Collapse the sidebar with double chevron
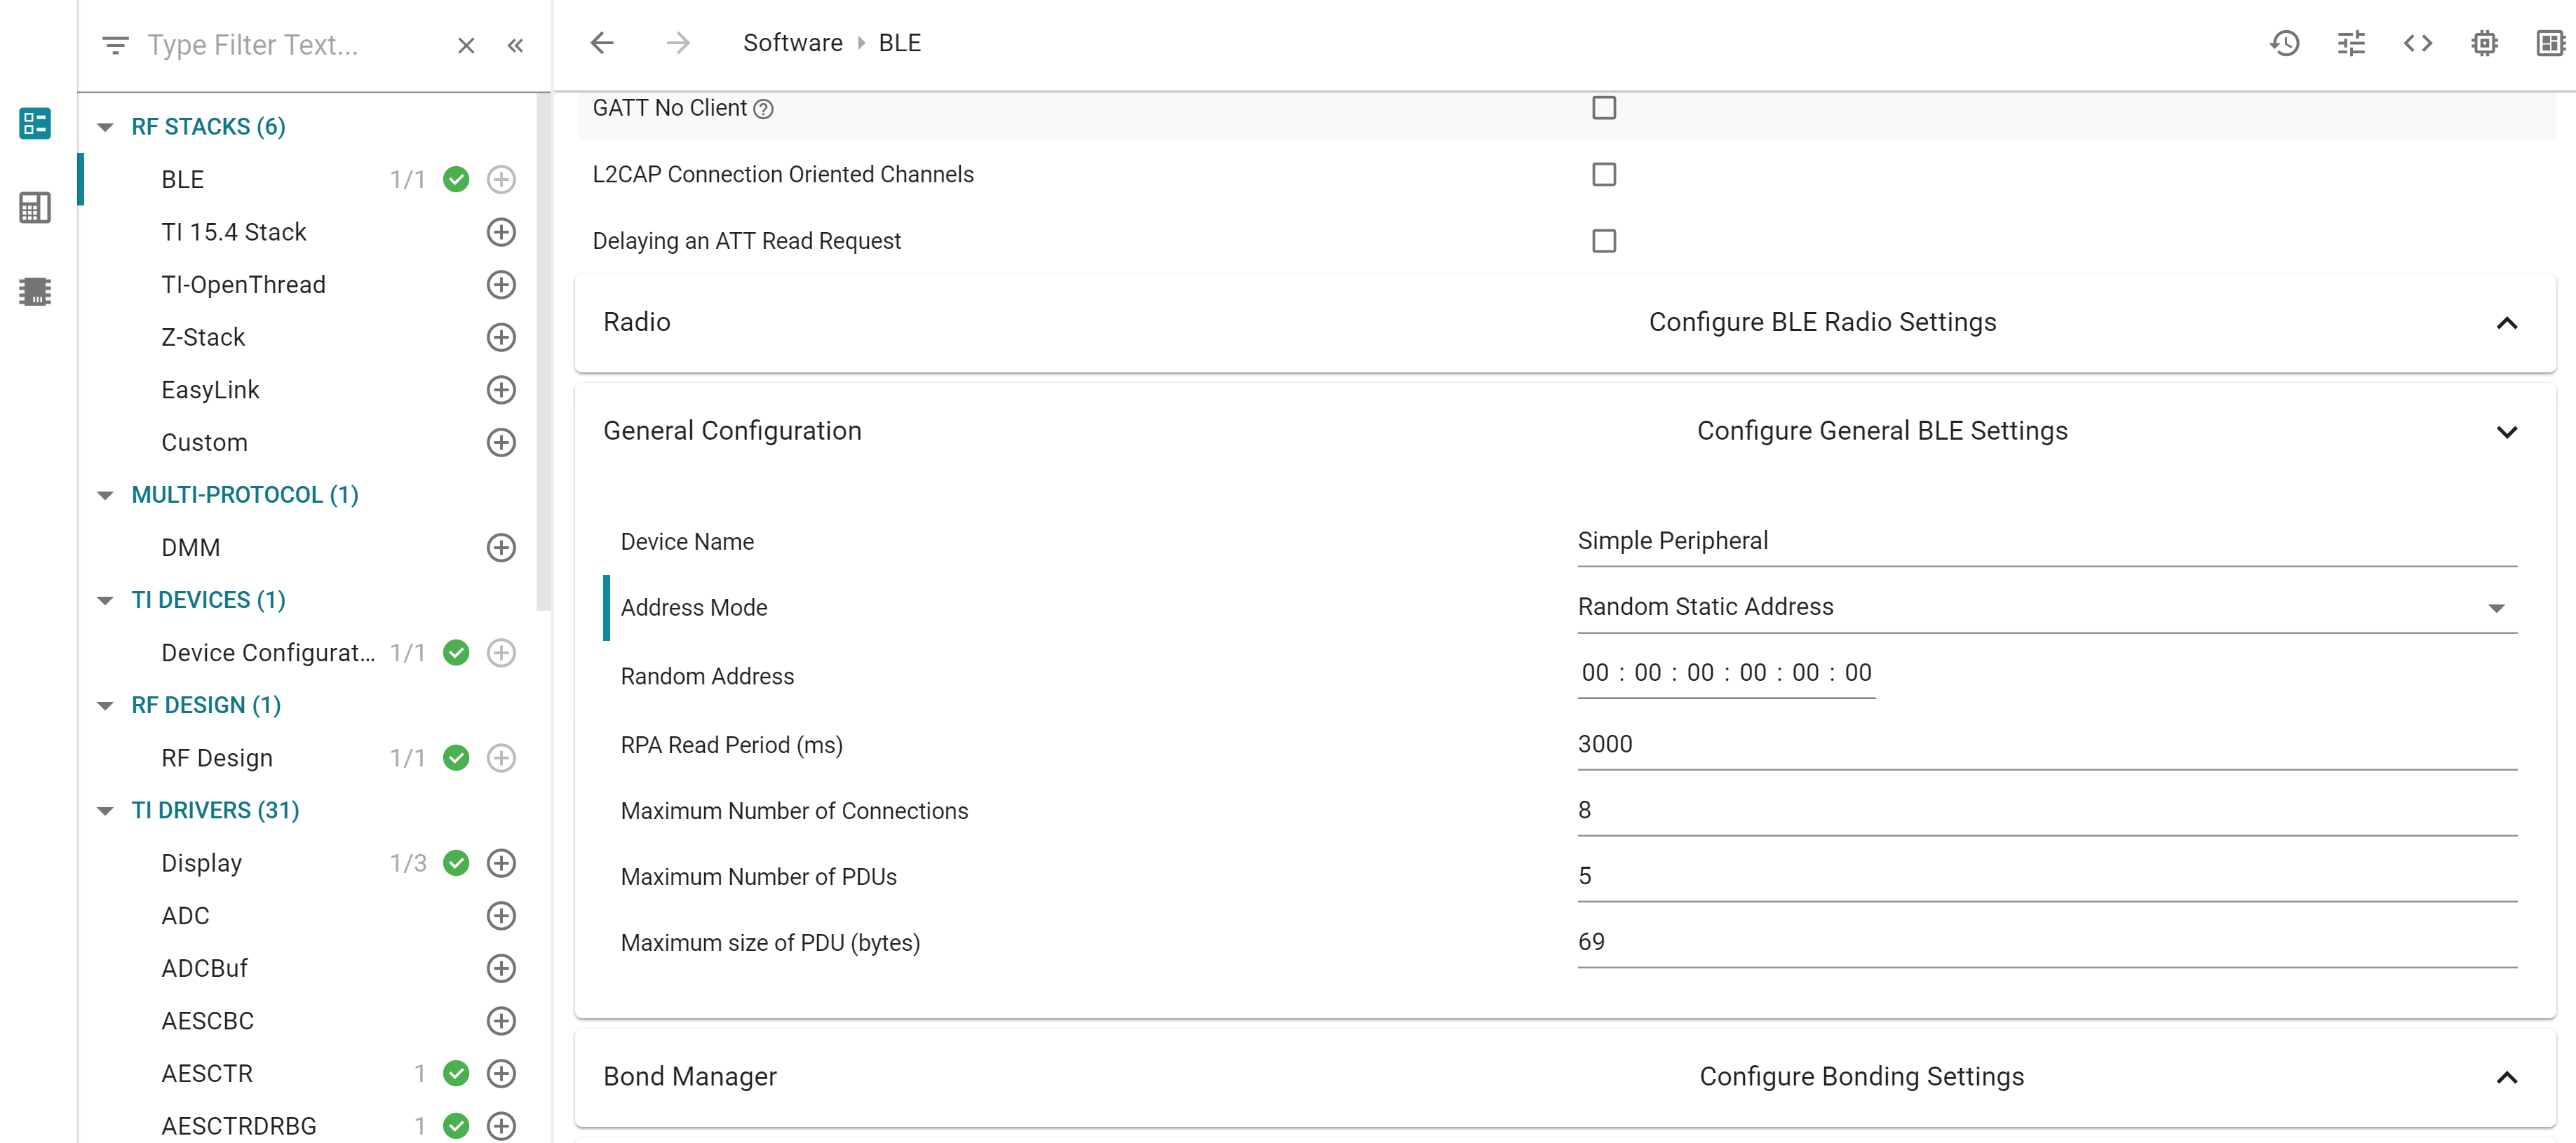Screen dimensions: 2576x1143 point(515,45)
